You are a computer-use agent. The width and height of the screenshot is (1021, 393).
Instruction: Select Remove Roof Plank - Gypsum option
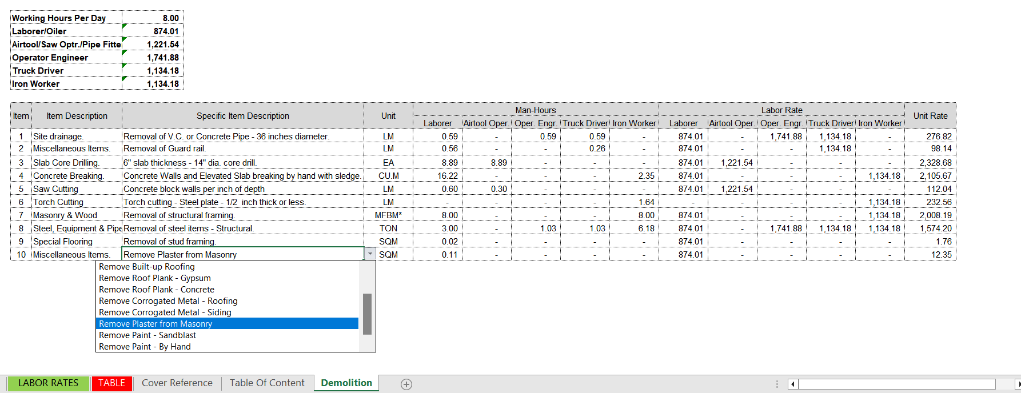[154, 278]
